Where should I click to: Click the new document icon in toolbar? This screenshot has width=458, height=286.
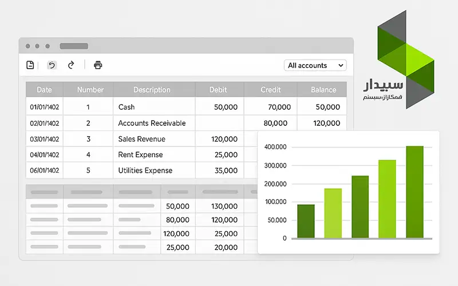click(x=30, y=65)
